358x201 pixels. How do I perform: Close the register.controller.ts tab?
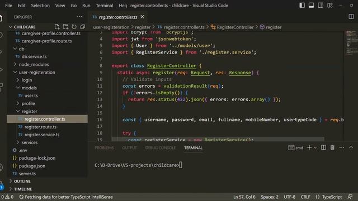[x=142, y=17]
